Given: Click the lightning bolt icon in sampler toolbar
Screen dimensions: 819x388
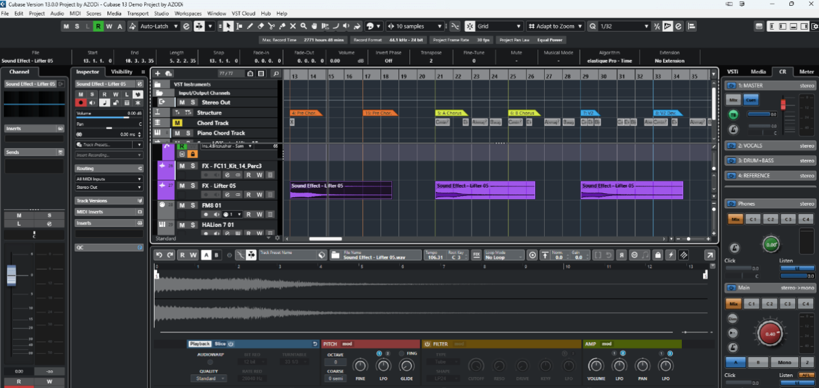Looking at the screenshot, I should pyautogui.click(x=671, y=255).
